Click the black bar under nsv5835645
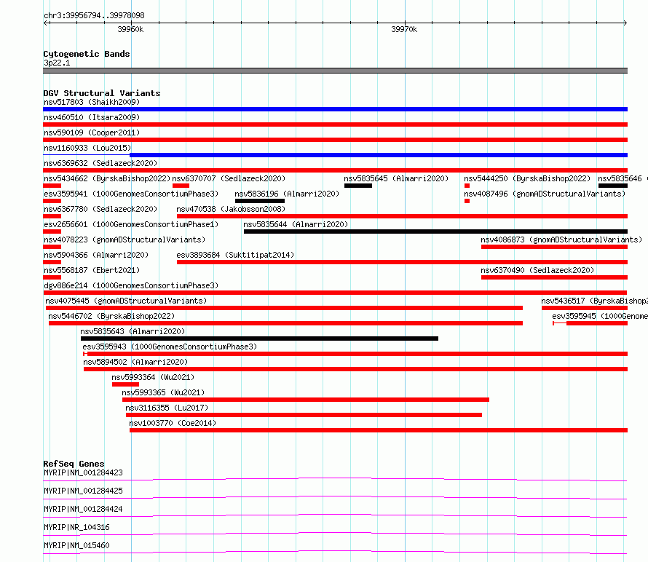This screenshot has height=562, width=648. pyautogui.click(x=358, y=186)
